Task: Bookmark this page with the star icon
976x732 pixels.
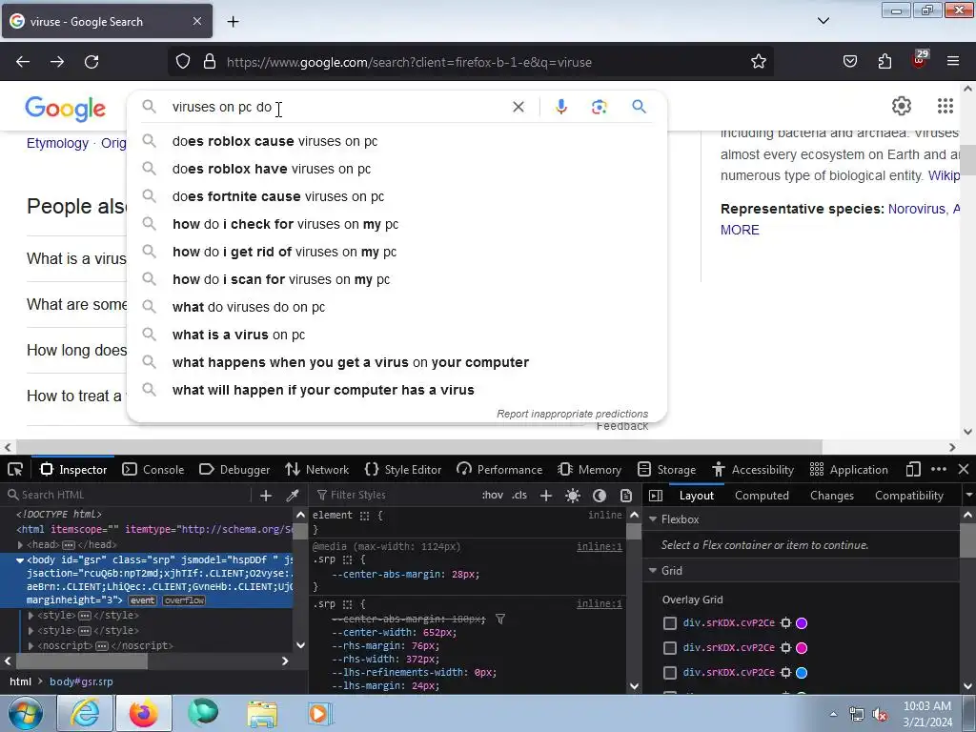Action: click(758, 62)
